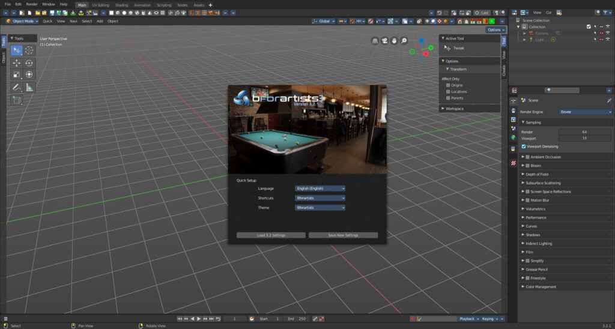Open the World properties globe tab
Image resolution: width=615 pixels, height=329 pixels.
tap(514, 137)
